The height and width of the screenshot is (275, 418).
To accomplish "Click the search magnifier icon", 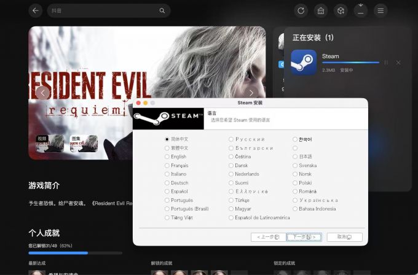I will (x=162, y=10).
